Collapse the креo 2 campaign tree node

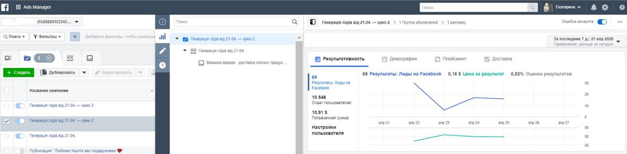(x=177, y=39)
